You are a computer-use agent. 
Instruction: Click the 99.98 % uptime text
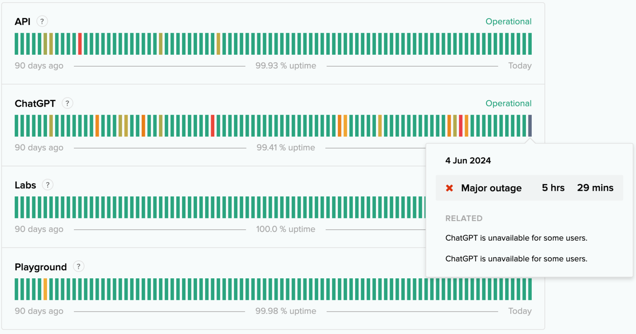click(x=286, y=311)
